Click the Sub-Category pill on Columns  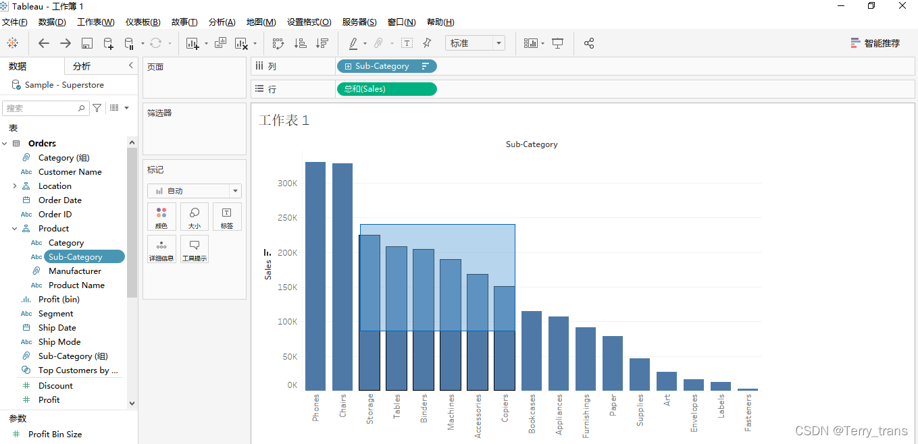pyautogui.click(x=386, y=66)
